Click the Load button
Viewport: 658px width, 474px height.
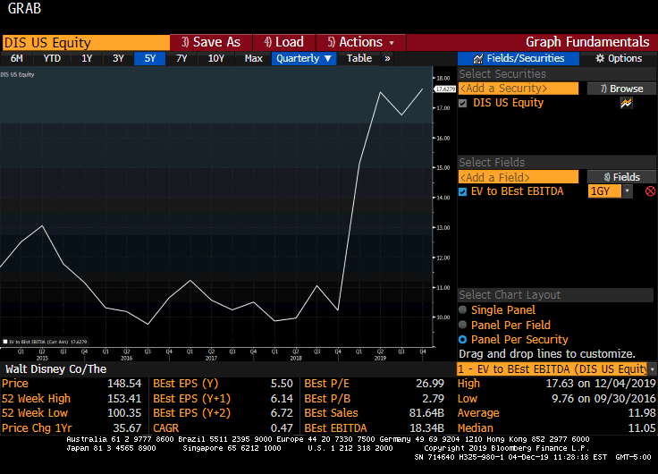[x=284, y=42]
